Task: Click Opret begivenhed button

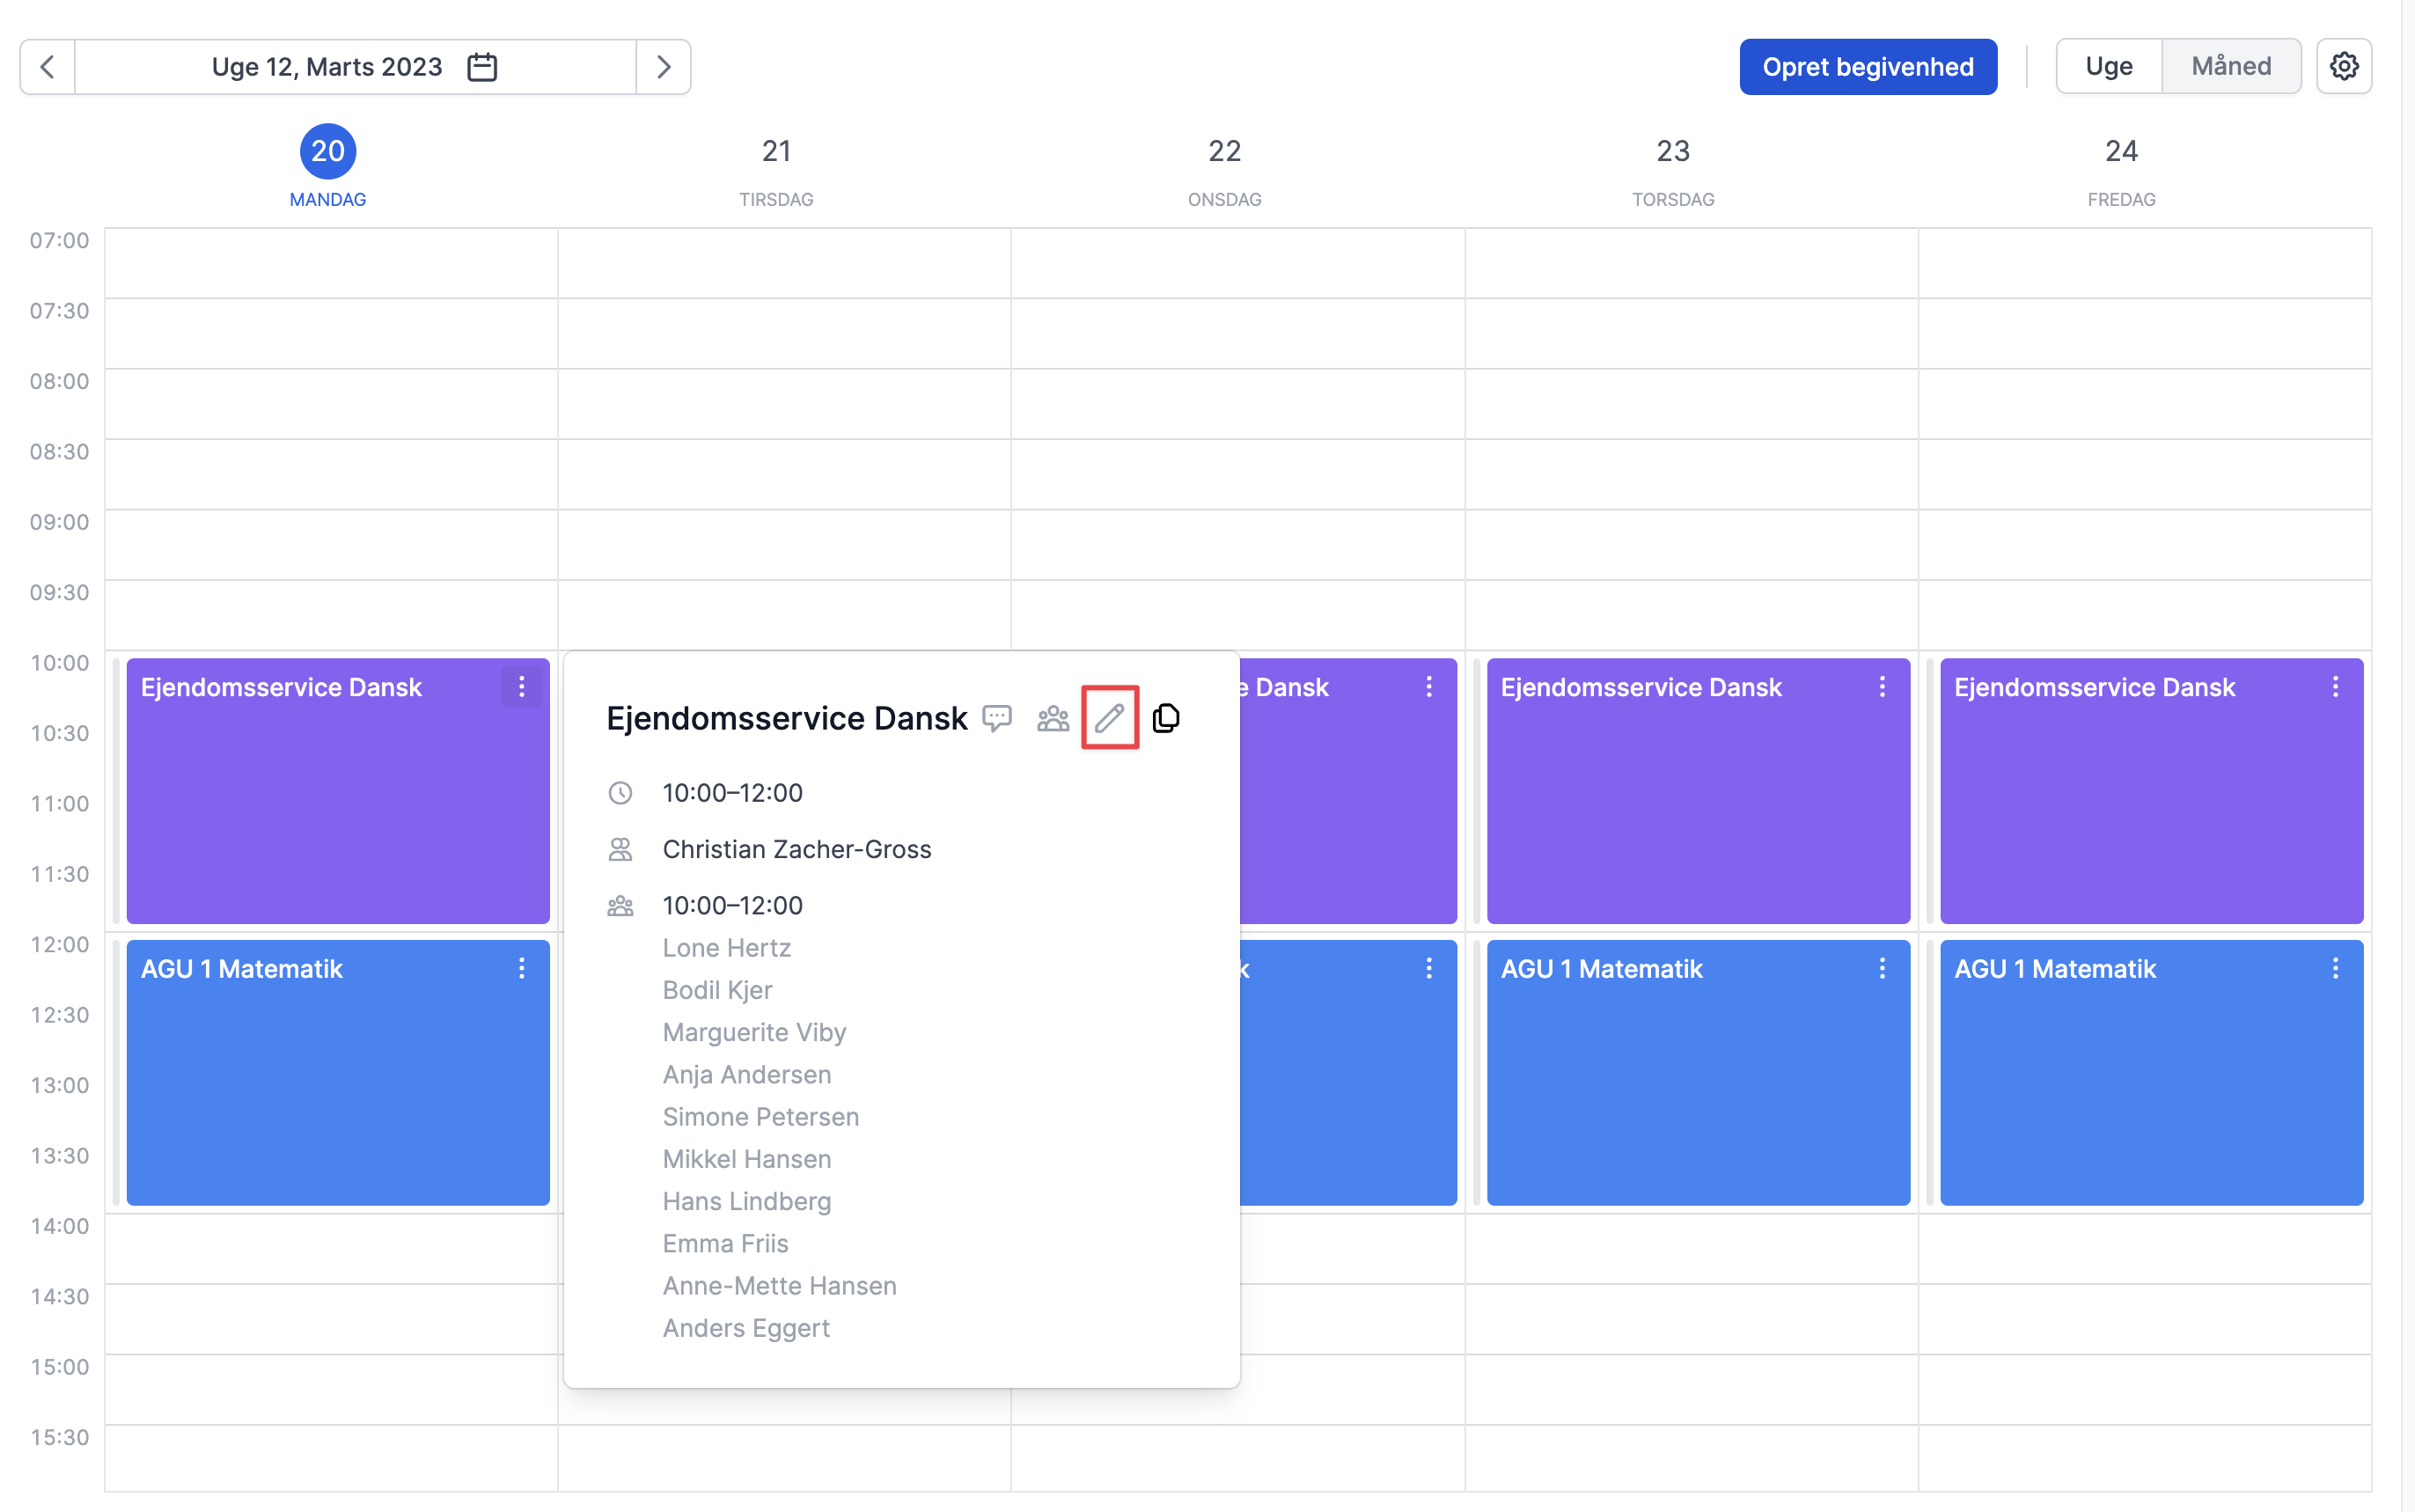Action: coord(1868,67)
